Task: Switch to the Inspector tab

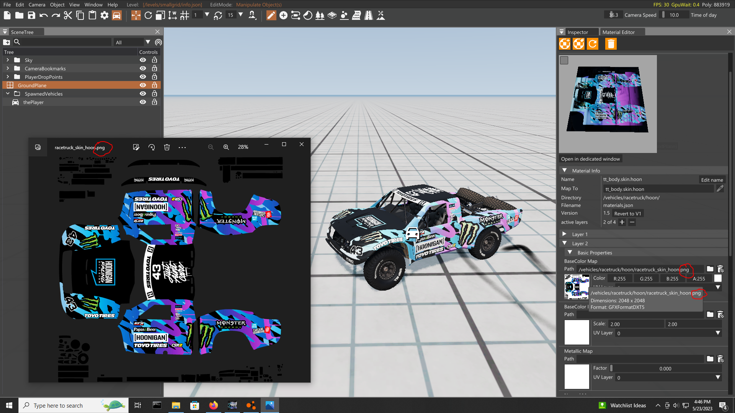Action: tap(578, 32)
